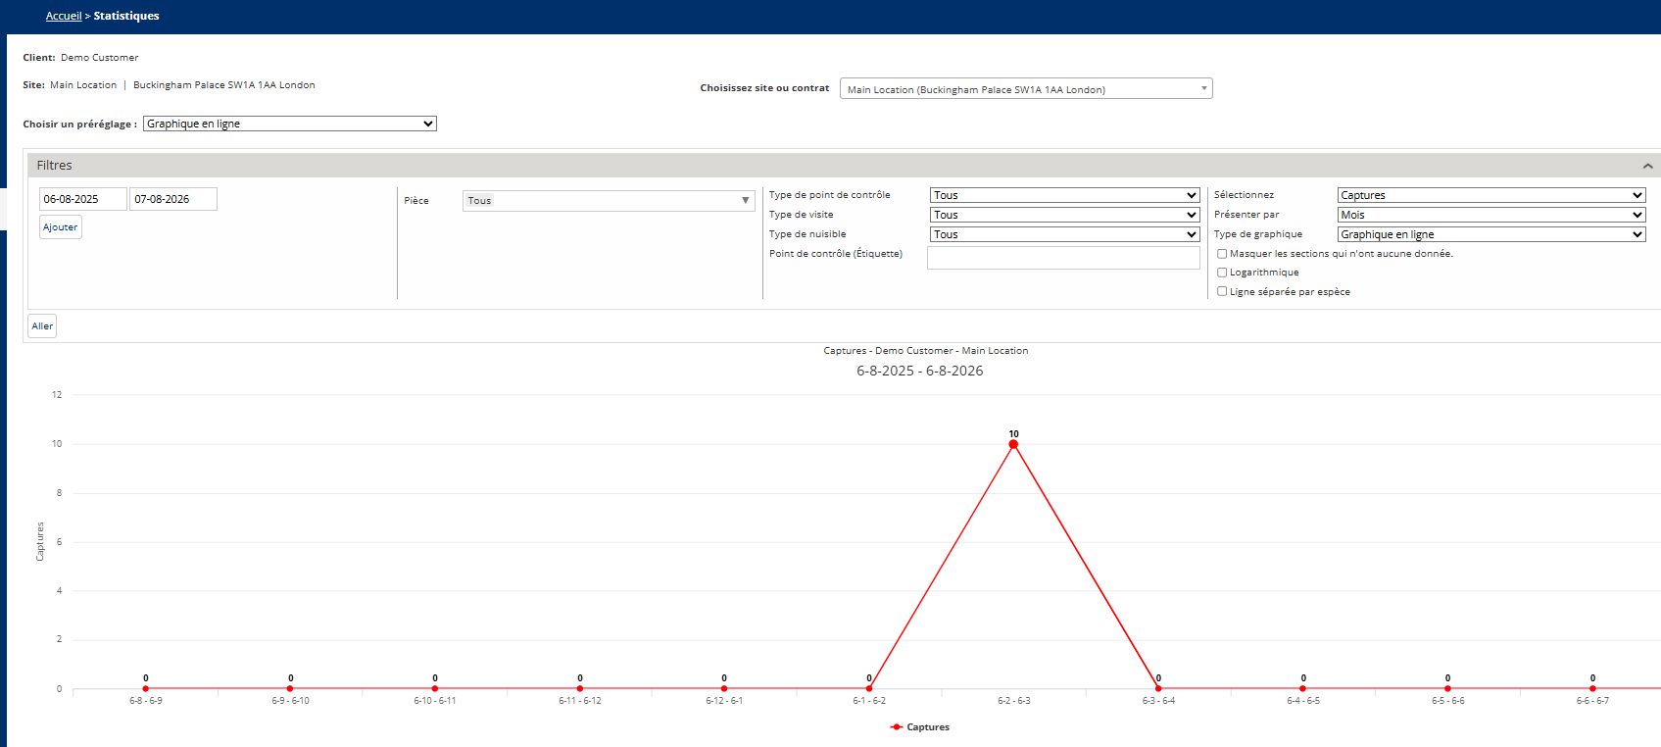Expand the Type de nuisible dropdown
Viewport: 1661px width, 747px height.
click(1064, 234)
